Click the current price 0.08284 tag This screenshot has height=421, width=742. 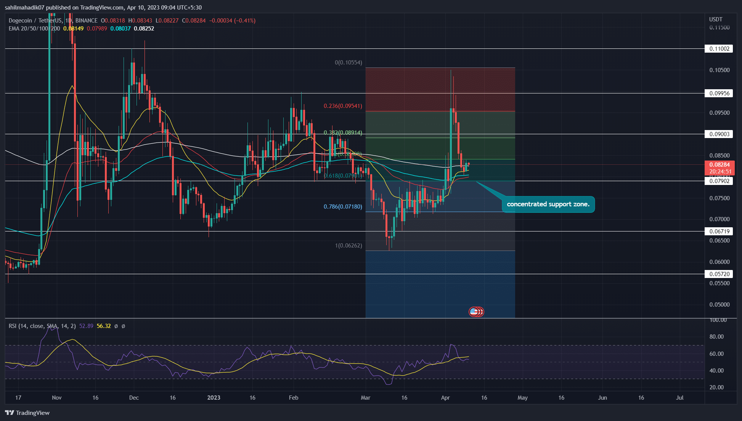tap(720, 168)
